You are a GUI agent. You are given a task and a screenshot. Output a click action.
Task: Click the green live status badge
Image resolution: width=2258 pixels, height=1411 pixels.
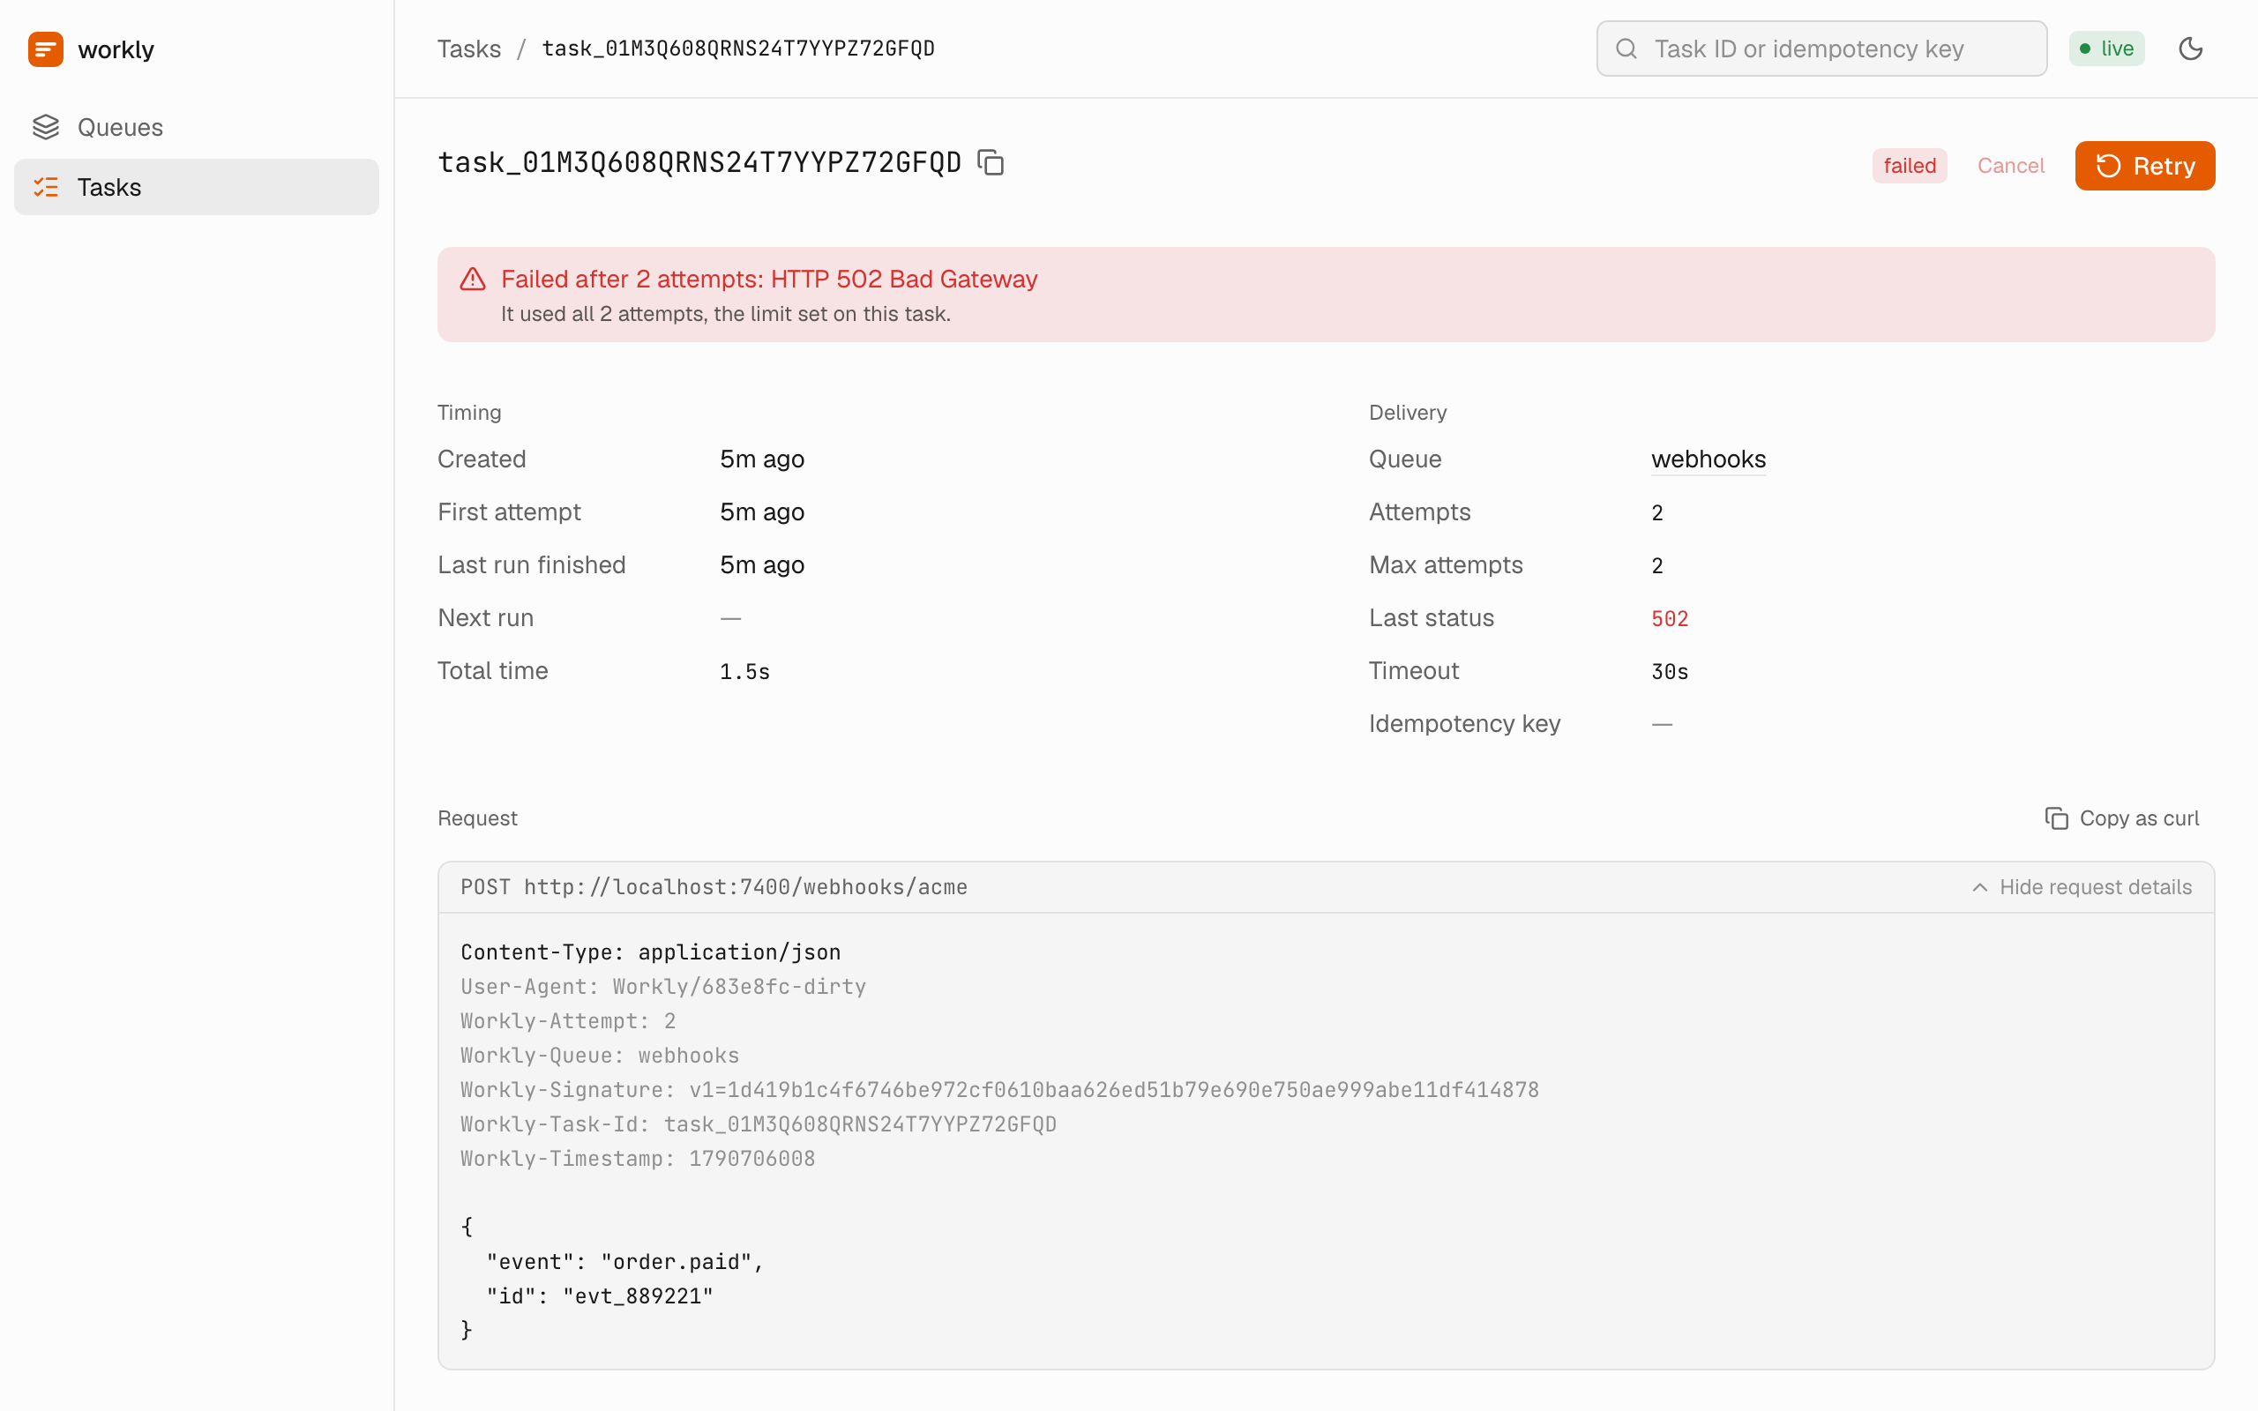2106,49
